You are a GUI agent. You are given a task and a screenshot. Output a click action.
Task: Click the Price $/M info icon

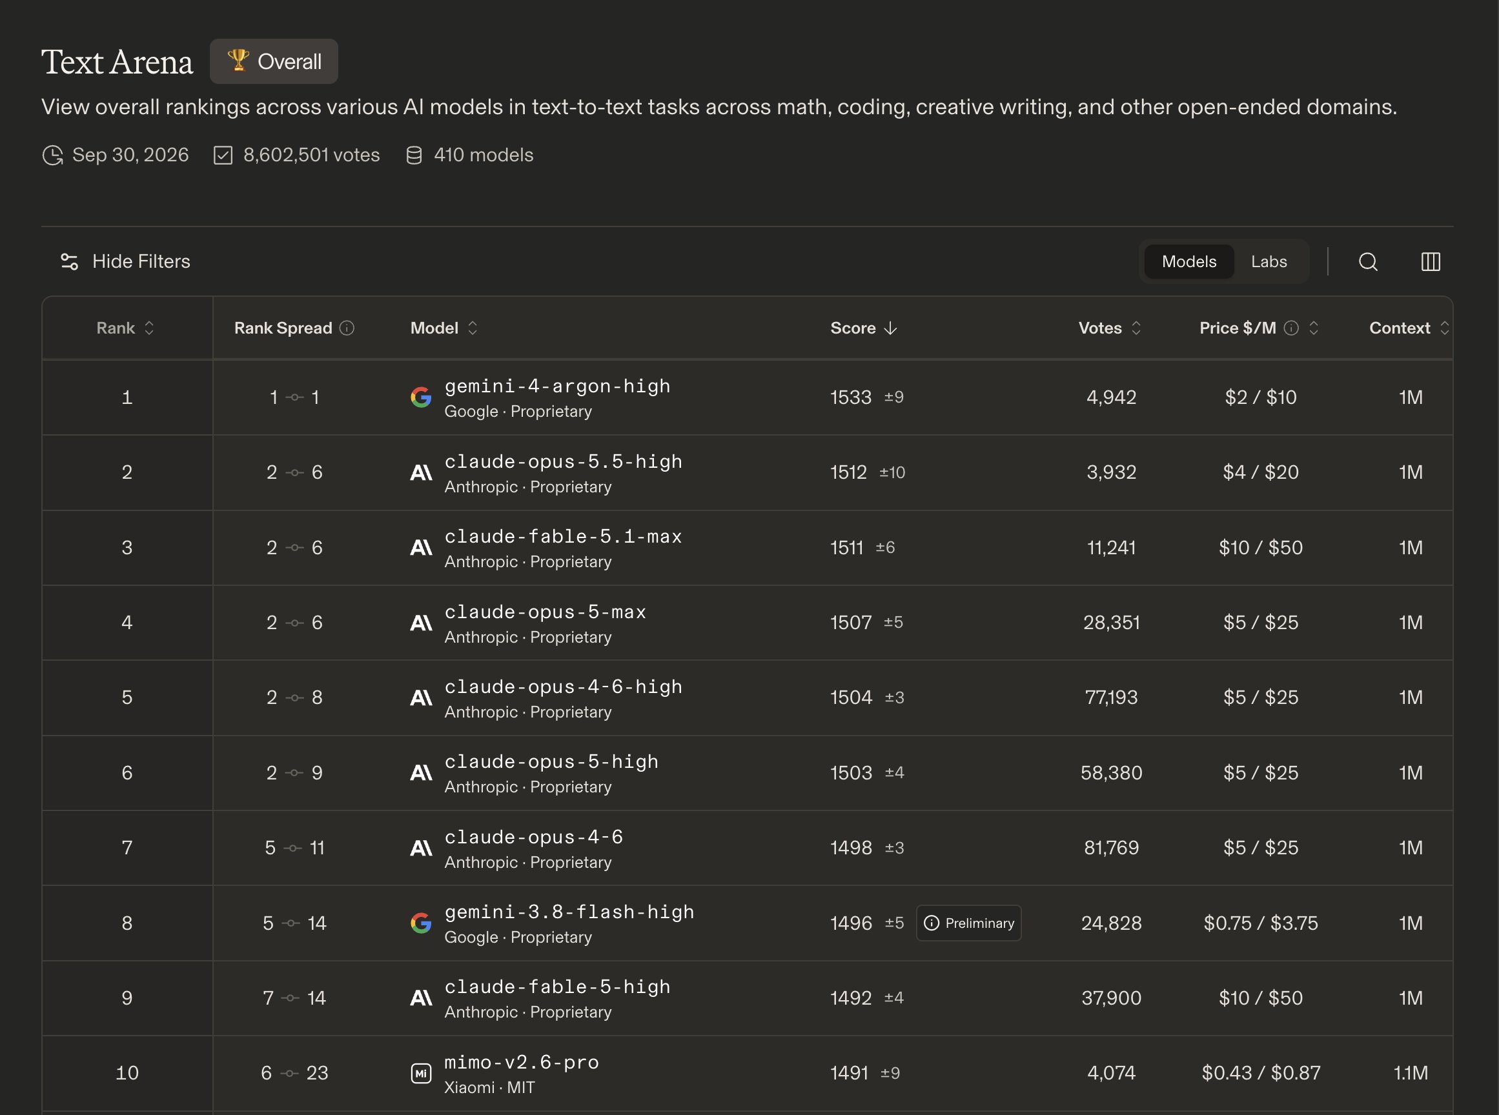point(1290,328)
